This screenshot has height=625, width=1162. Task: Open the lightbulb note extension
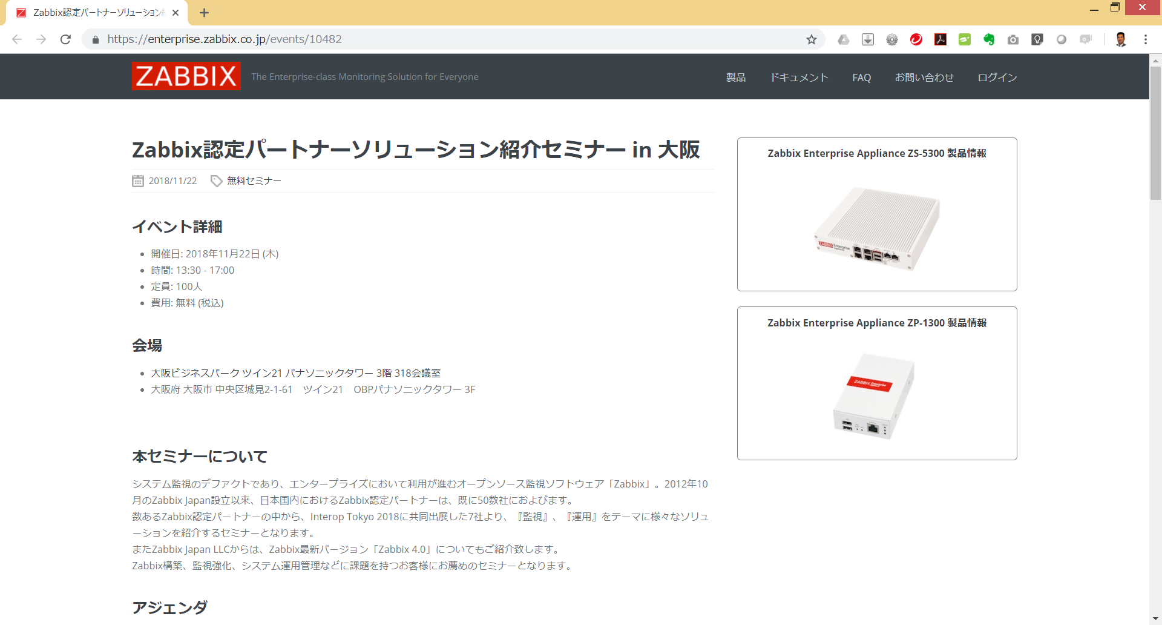click(1037, 39)
